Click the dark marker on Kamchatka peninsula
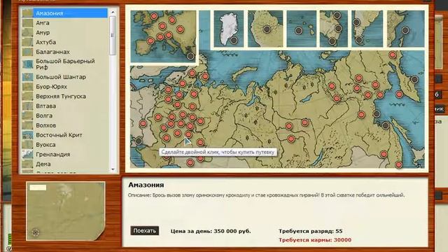The height and width of the screenshot is (252, 448). 414,79
